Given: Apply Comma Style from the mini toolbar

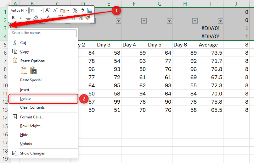Looking at the screenshot, I should 82,10.
